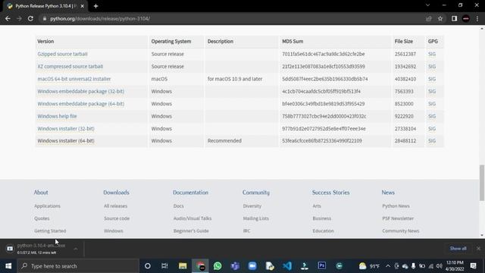Go back to previous page
Viewport: 485px width, 273px height.
pos(8,18)
